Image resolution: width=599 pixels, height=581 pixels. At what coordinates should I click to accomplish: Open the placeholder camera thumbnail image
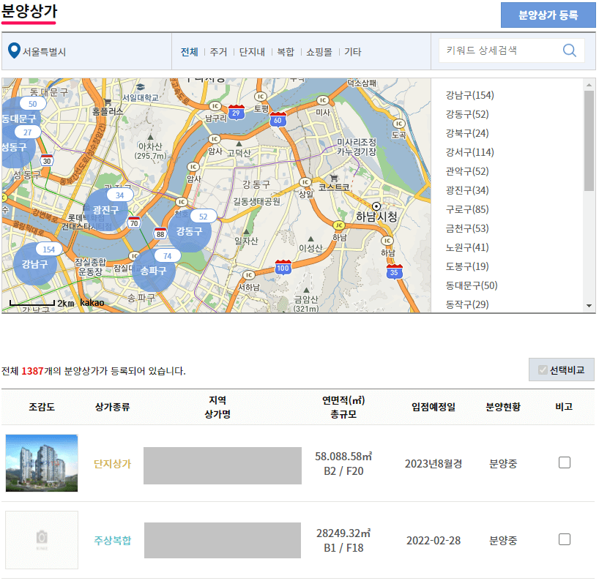[42, 540]
